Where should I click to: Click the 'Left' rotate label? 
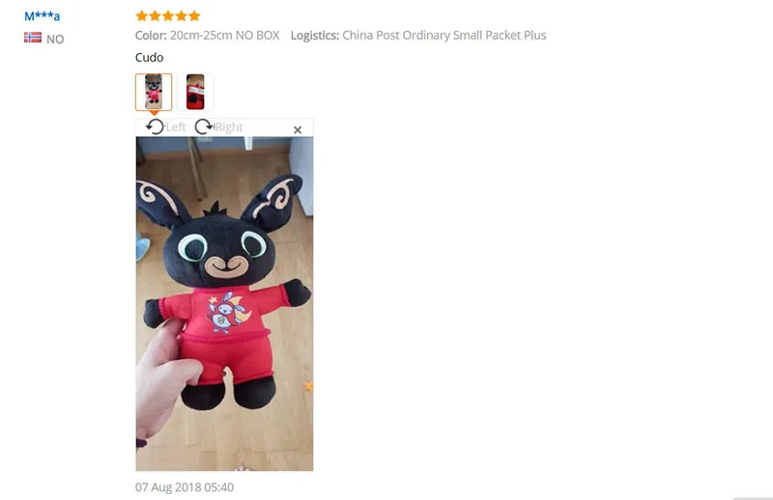176,127
